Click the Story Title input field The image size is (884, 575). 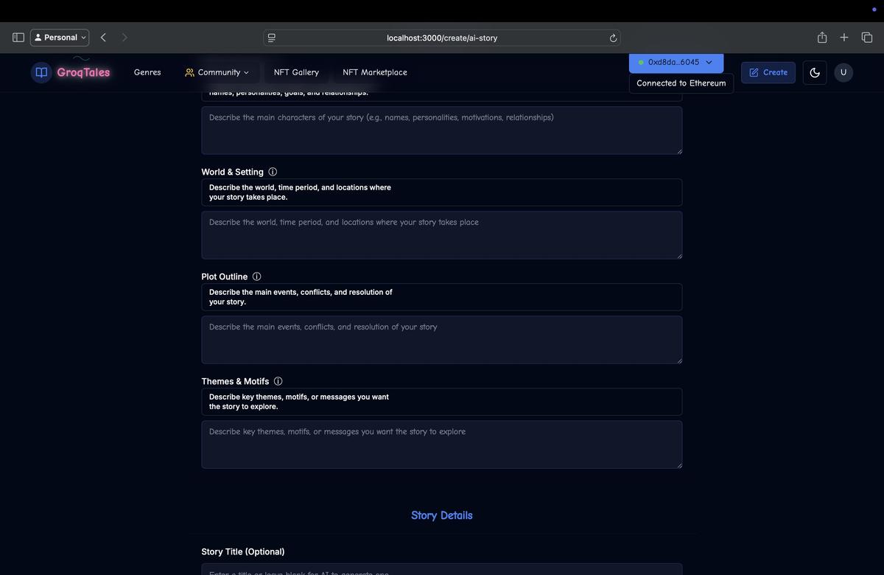442,571
